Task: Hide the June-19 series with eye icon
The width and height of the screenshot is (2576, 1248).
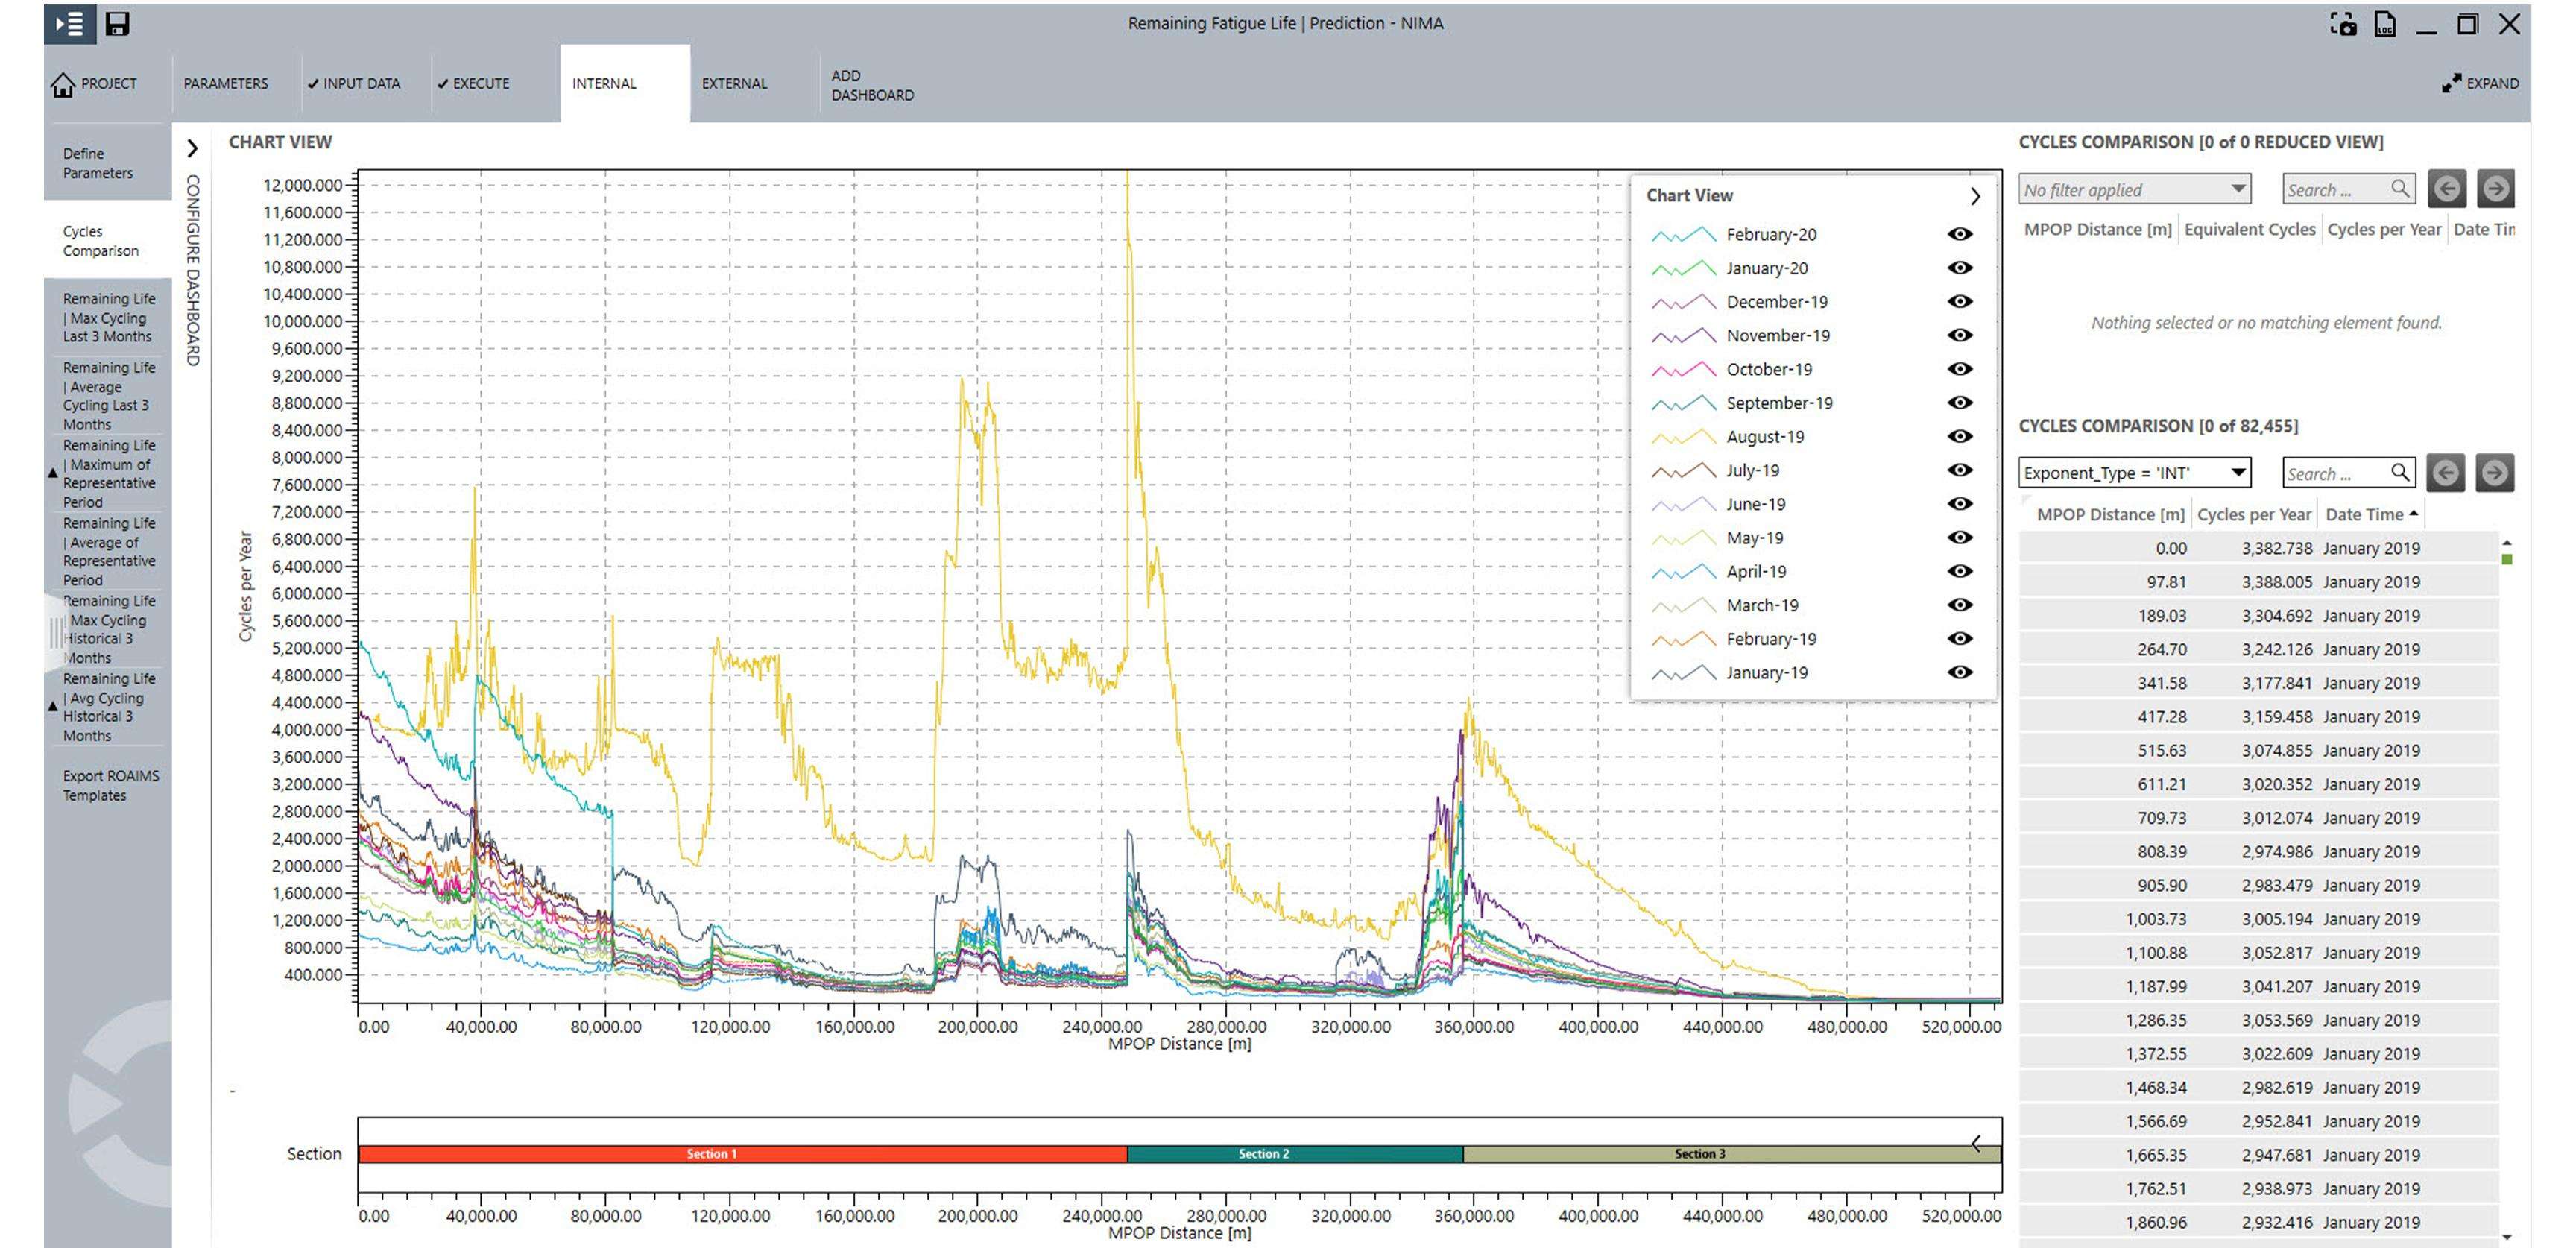Action: click(x=1960, y=503)
